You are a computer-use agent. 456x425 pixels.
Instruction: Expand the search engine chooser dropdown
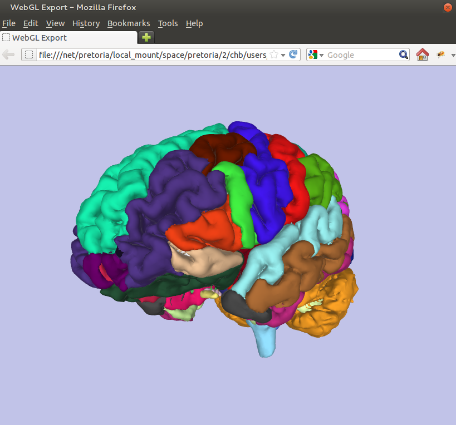(x=321, y=55)
